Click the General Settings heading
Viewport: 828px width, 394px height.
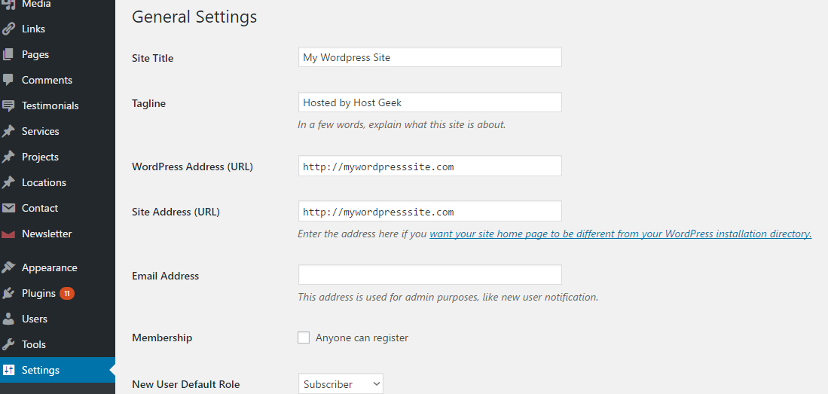(194, 17)
